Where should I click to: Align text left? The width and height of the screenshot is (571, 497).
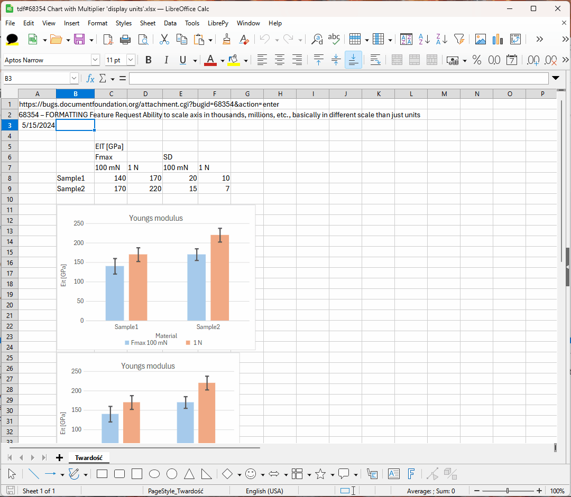[x=262, y=60]
